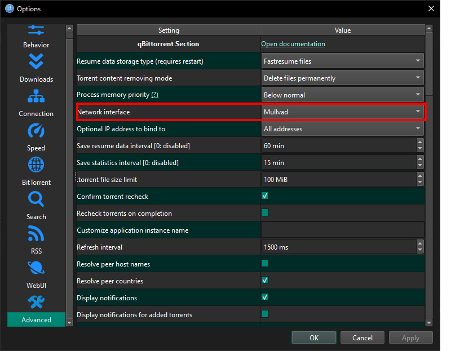The image size is (451, 351).
Task: Enable Resolve peer host names
Action: pos(265,263)
